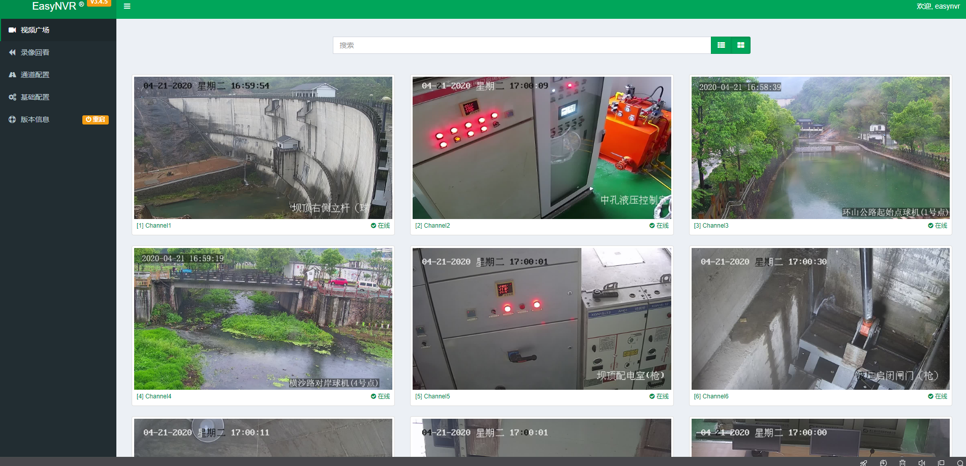This screenshot has height=466, width=966.
Task: Toggle the hamburger sidebar menu icon
Action: (127, 6)
